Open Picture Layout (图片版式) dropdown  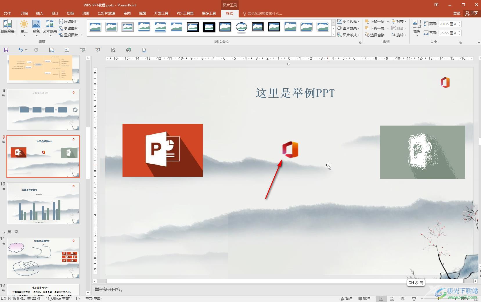pyautogui.click(x=348, y=35)
